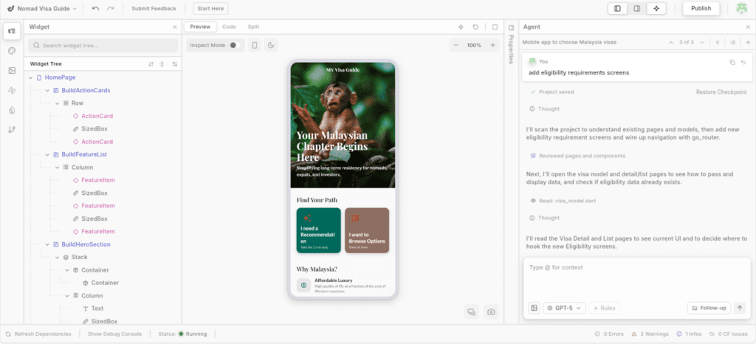Collapse the BuildFeatureList node
The width and height of the screenshot is (756, 344).
click(47, 155)
